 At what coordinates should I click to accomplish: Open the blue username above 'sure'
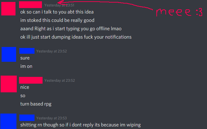point(27,51)
